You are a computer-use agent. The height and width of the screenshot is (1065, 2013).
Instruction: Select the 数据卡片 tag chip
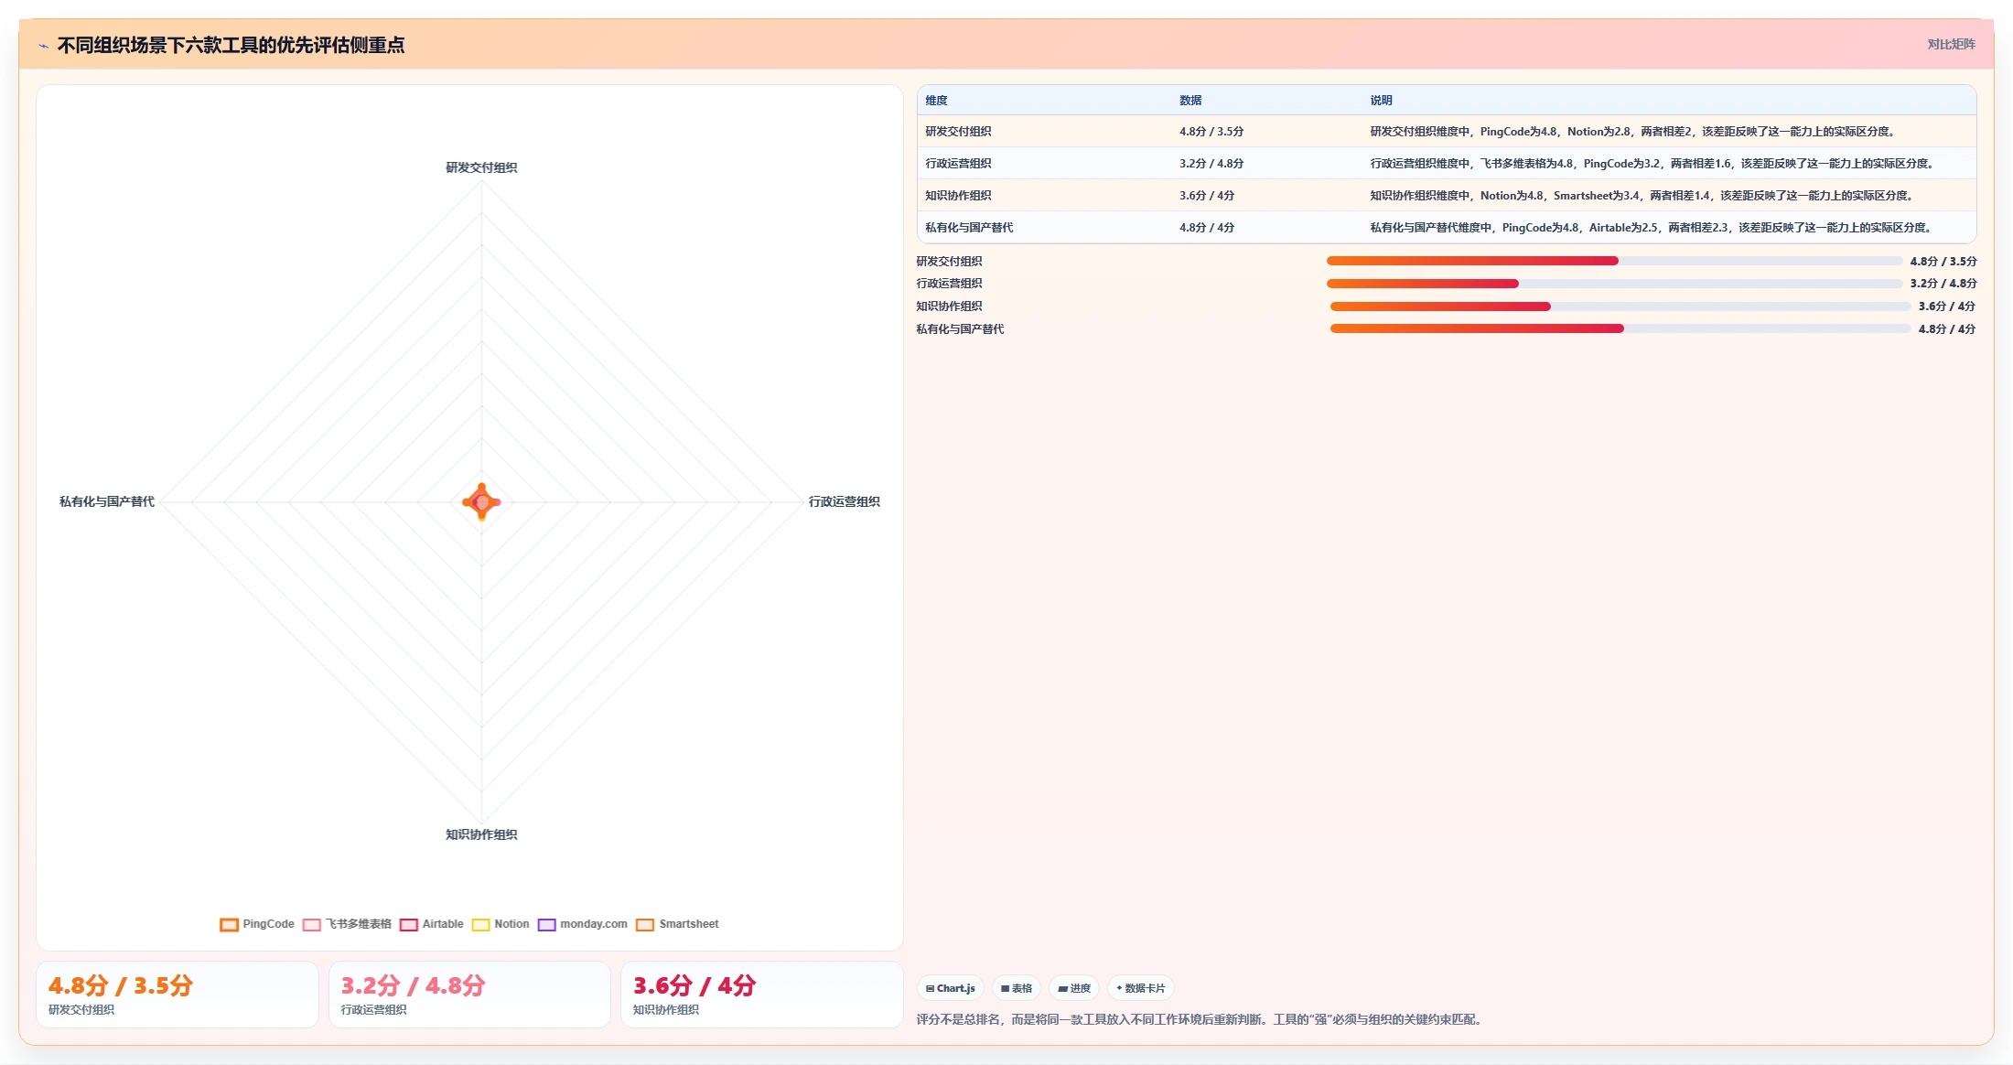coord(1141,988)
